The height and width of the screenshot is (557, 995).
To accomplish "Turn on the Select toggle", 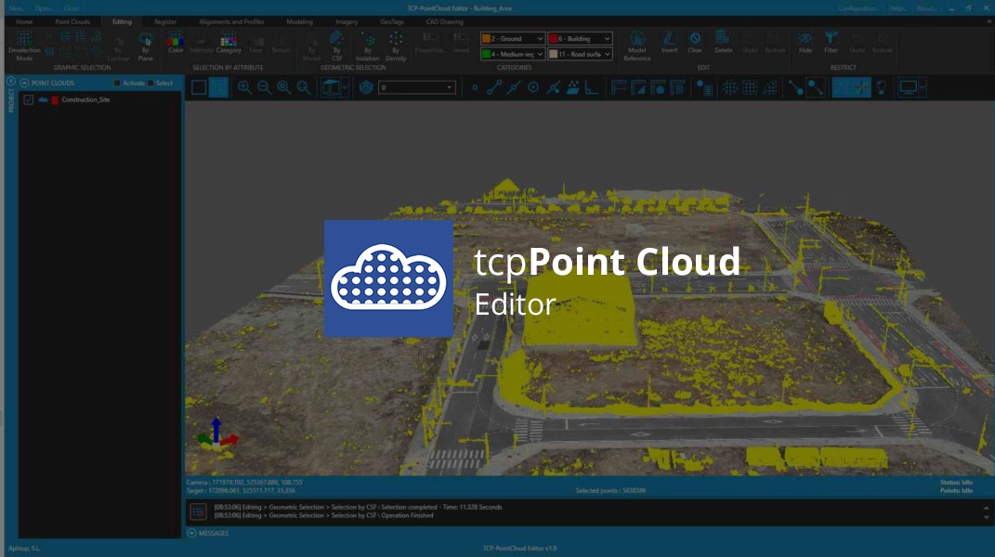I will click(151, 83).
